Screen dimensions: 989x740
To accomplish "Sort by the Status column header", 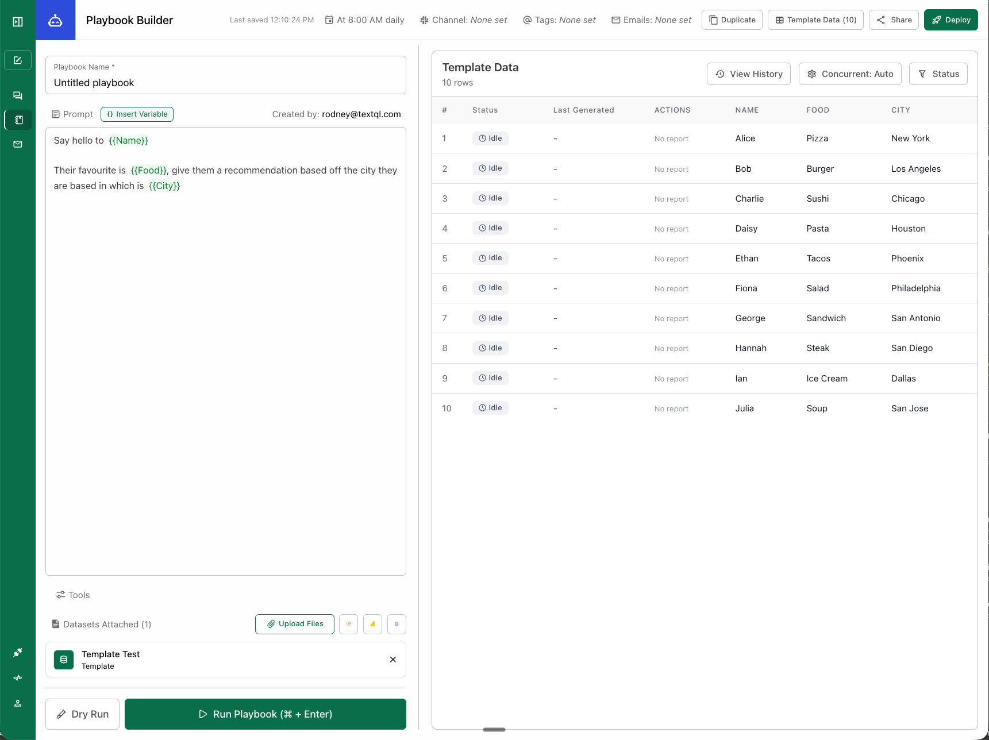I will [485, 110].
